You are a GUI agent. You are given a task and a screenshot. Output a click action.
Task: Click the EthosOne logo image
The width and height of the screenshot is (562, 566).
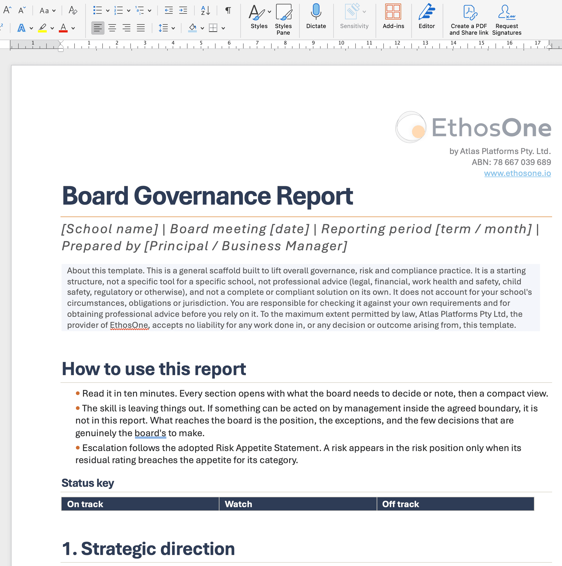click(x=473, y=127)
